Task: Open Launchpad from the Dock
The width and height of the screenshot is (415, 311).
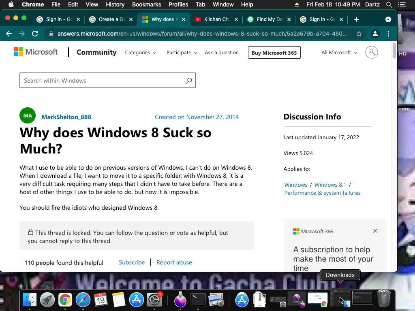Action: 47,300
